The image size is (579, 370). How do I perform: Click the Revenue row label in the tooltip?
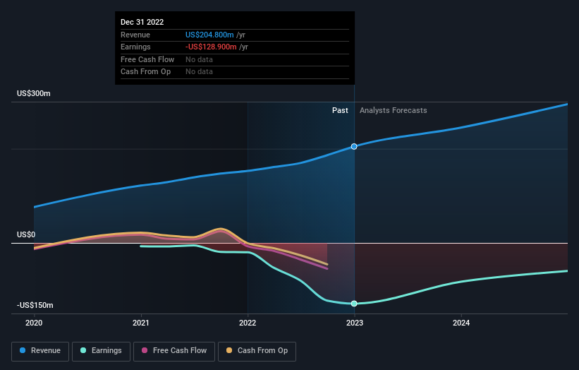[x=135, y=35]
